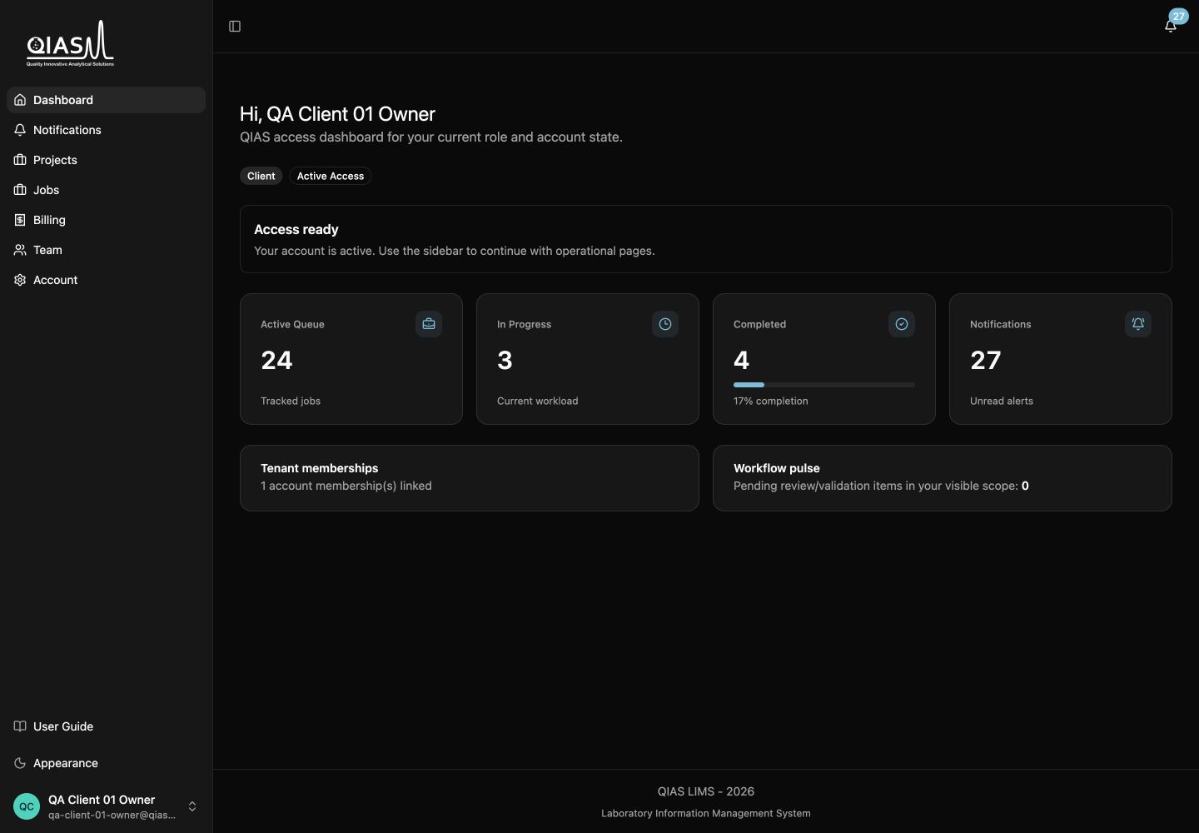Open the Team page

(x=106, y=250)
